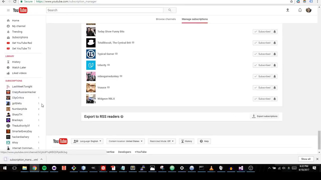Screen dimensions: 321x180
Task: Toggle notifications bell for TotalBiscuit
Action: pyautogui.click(x=275, y=43)
